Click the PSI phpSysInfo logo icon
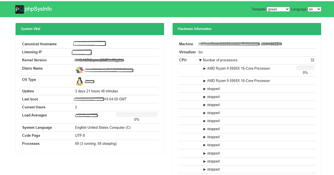334x175 pixels. pos(20,9)
